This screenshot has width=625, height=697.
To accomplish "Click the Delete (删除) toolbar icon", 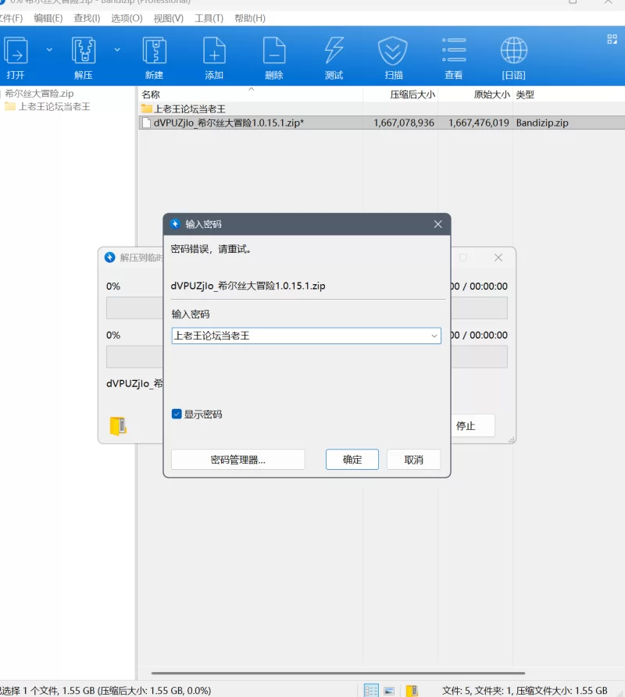I will pos(274,51).
